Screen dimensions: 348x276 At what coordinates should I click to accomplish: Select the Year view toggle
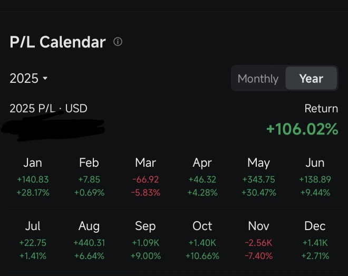(311, 79)
